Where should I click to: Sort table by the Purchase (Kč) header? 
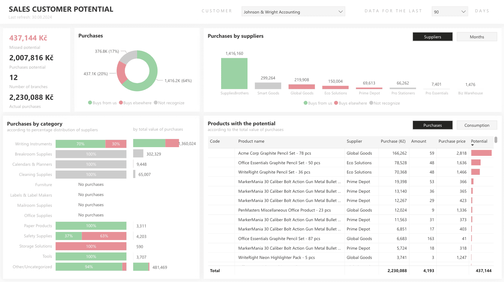pyautogui.click(x=393, y=141)
